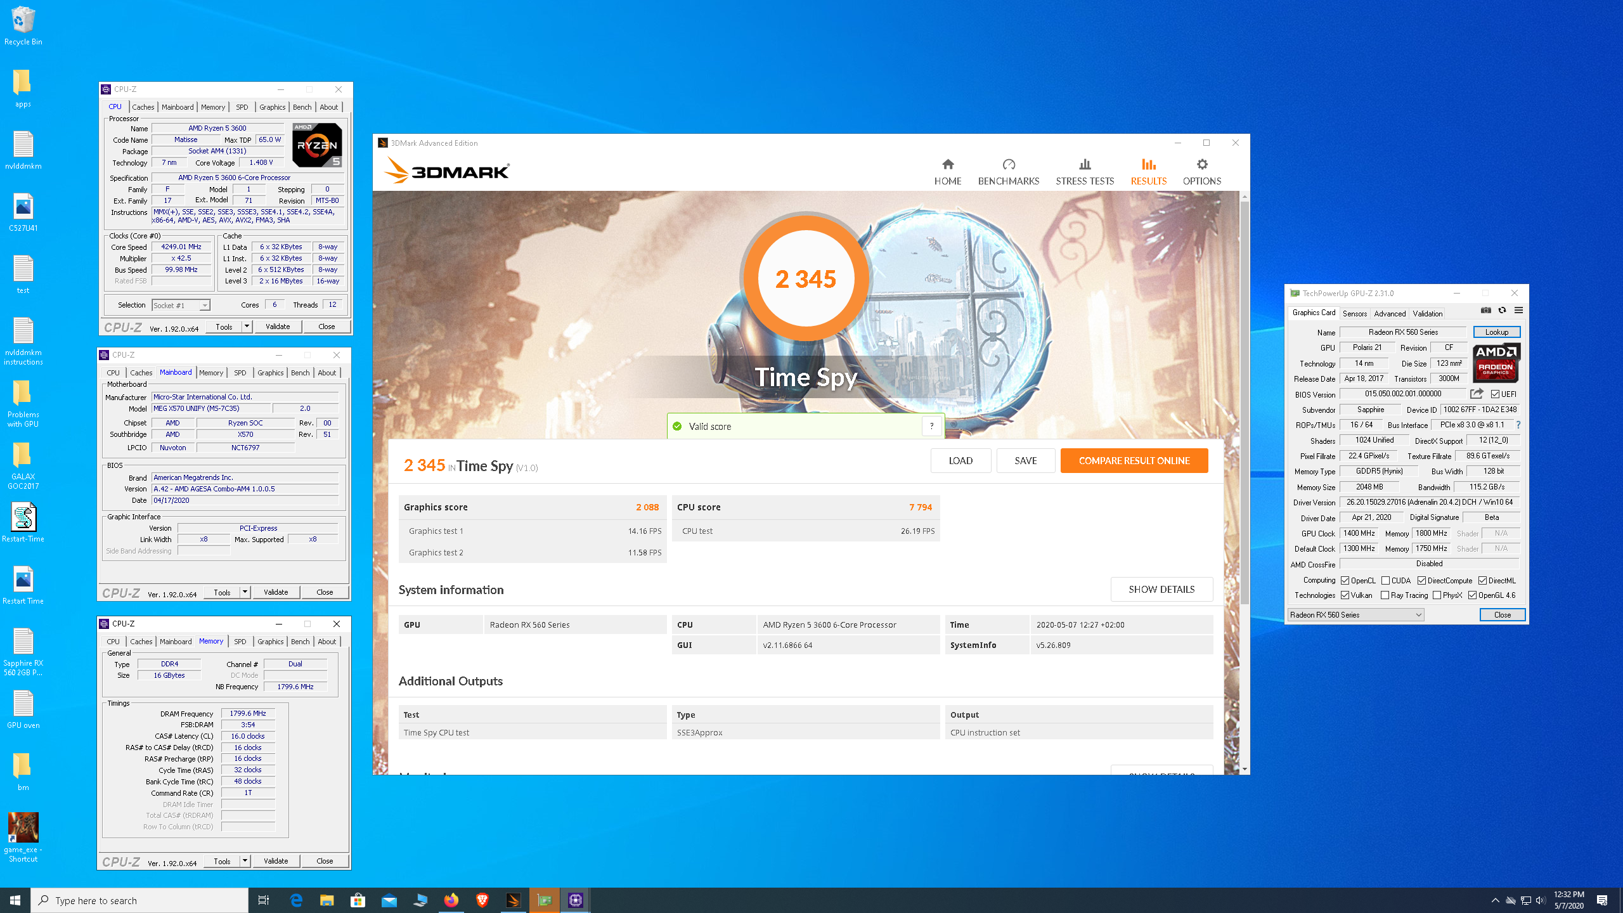Toggle the OpenGL 4.6 checkbox

(1472, 595)
